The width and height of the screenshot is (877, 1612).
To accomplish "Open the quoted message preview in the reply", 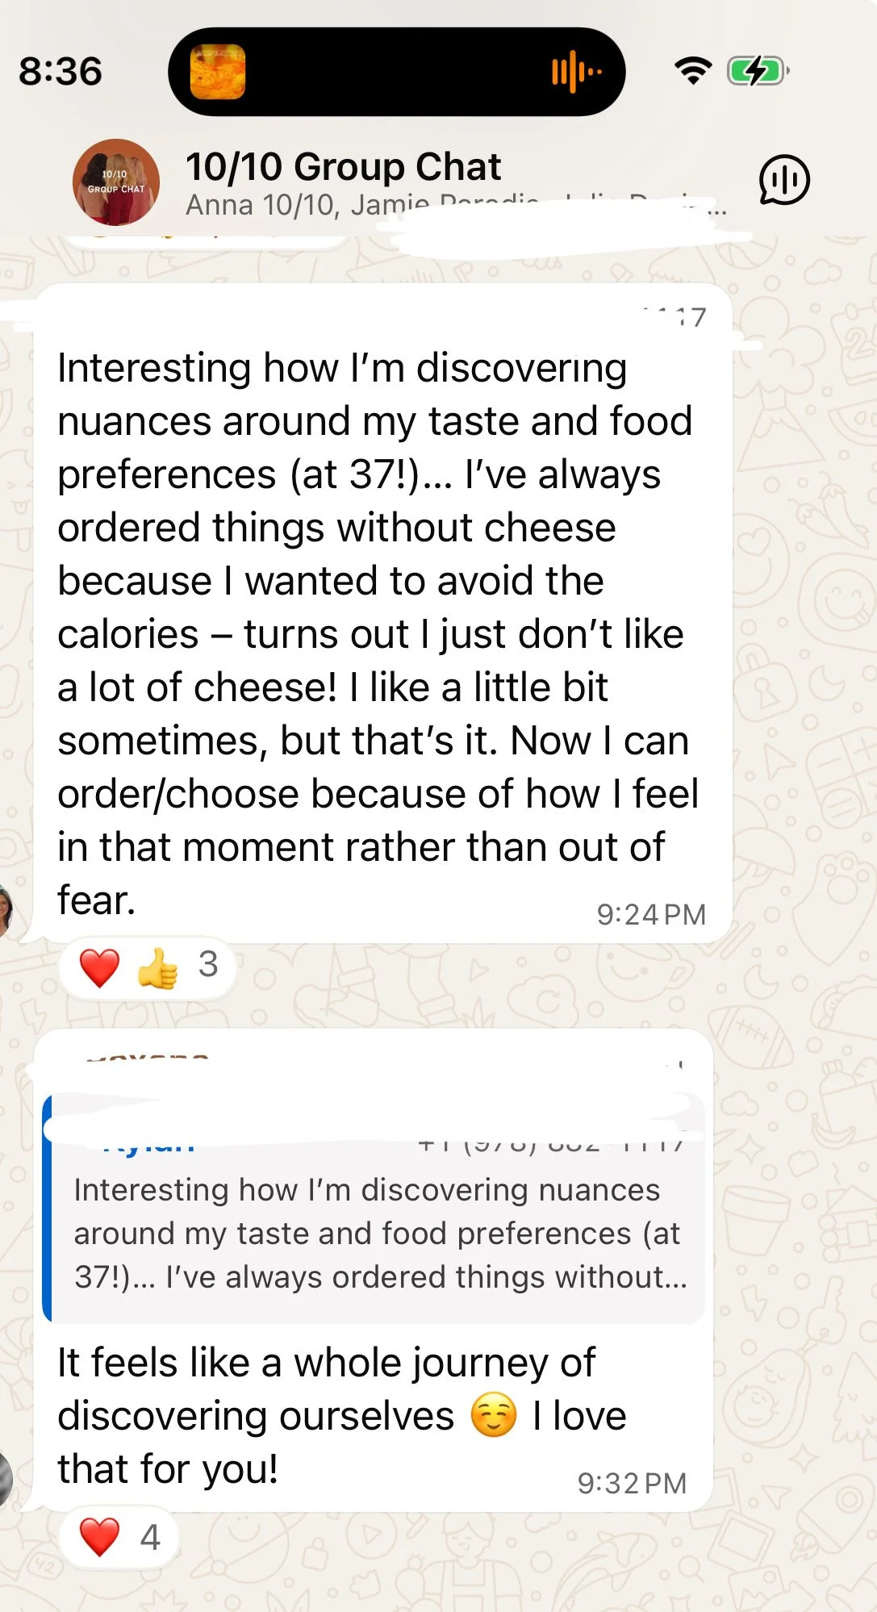I will click(x=374, y=1209).
